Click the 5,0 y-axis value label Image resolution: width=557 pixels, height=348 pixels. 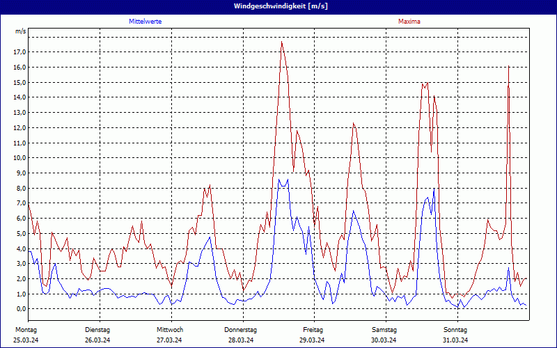tap(19, 233)
